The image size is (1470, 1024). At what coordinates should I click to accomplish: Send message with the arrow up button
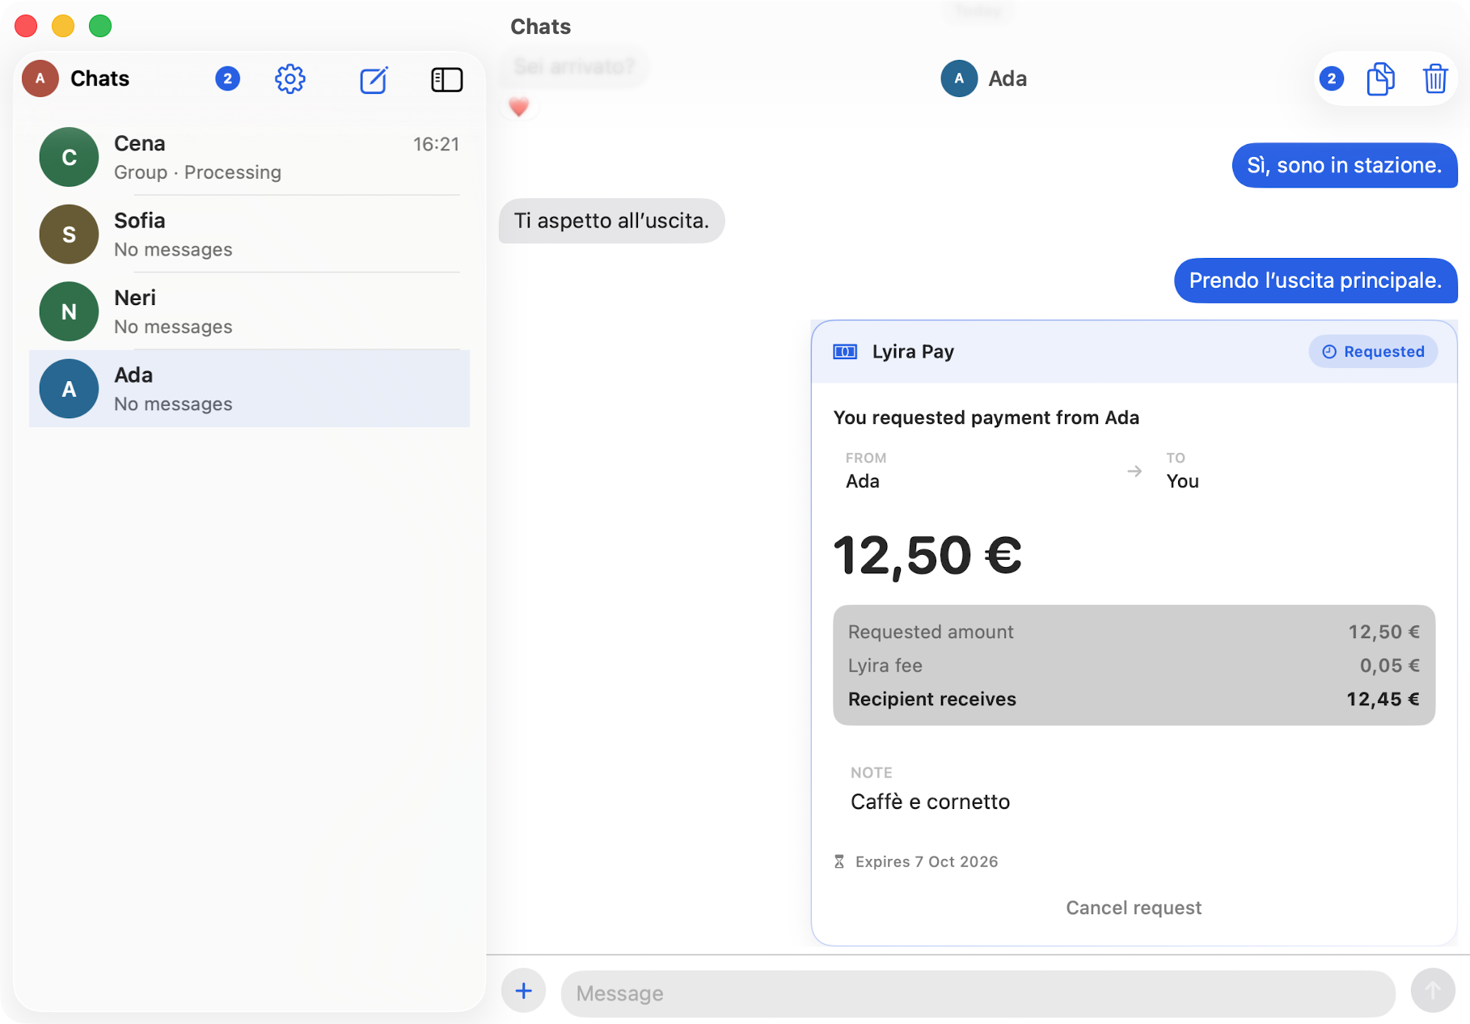(1432, 991)
